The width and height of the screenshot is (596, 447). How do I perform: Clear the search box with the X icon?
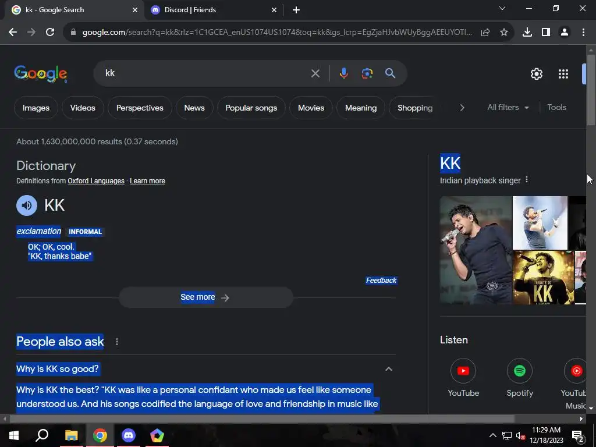click(315, 73)
